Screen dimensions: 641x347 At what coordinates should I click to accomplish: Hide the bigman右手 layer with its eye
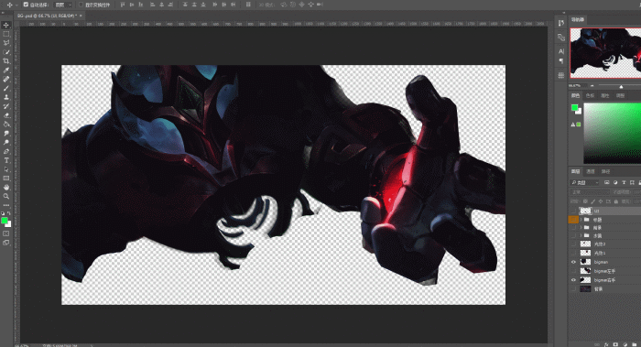click(x=573, y=280)
